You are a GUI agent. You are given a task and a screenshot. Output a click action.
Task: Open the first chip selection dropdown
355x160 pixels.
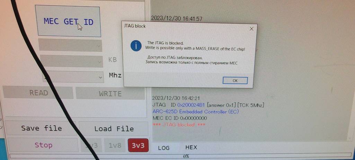pos(70,45)
